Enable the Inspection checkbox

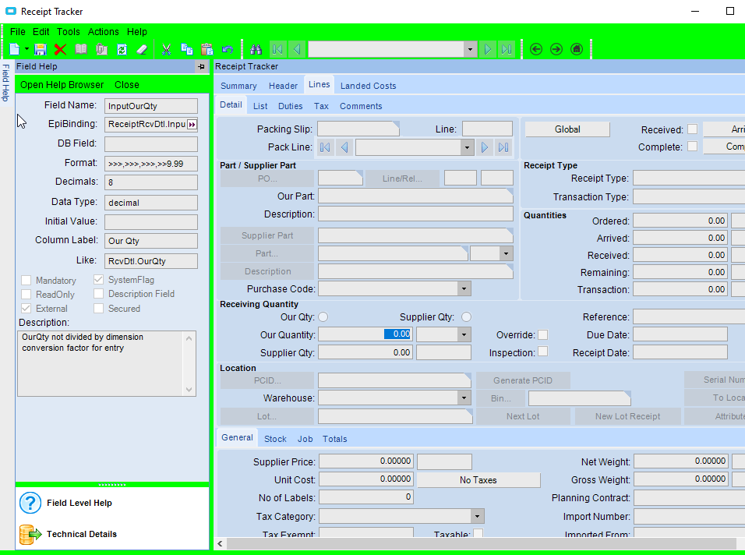pyautogui.click(x=543, y=352)
